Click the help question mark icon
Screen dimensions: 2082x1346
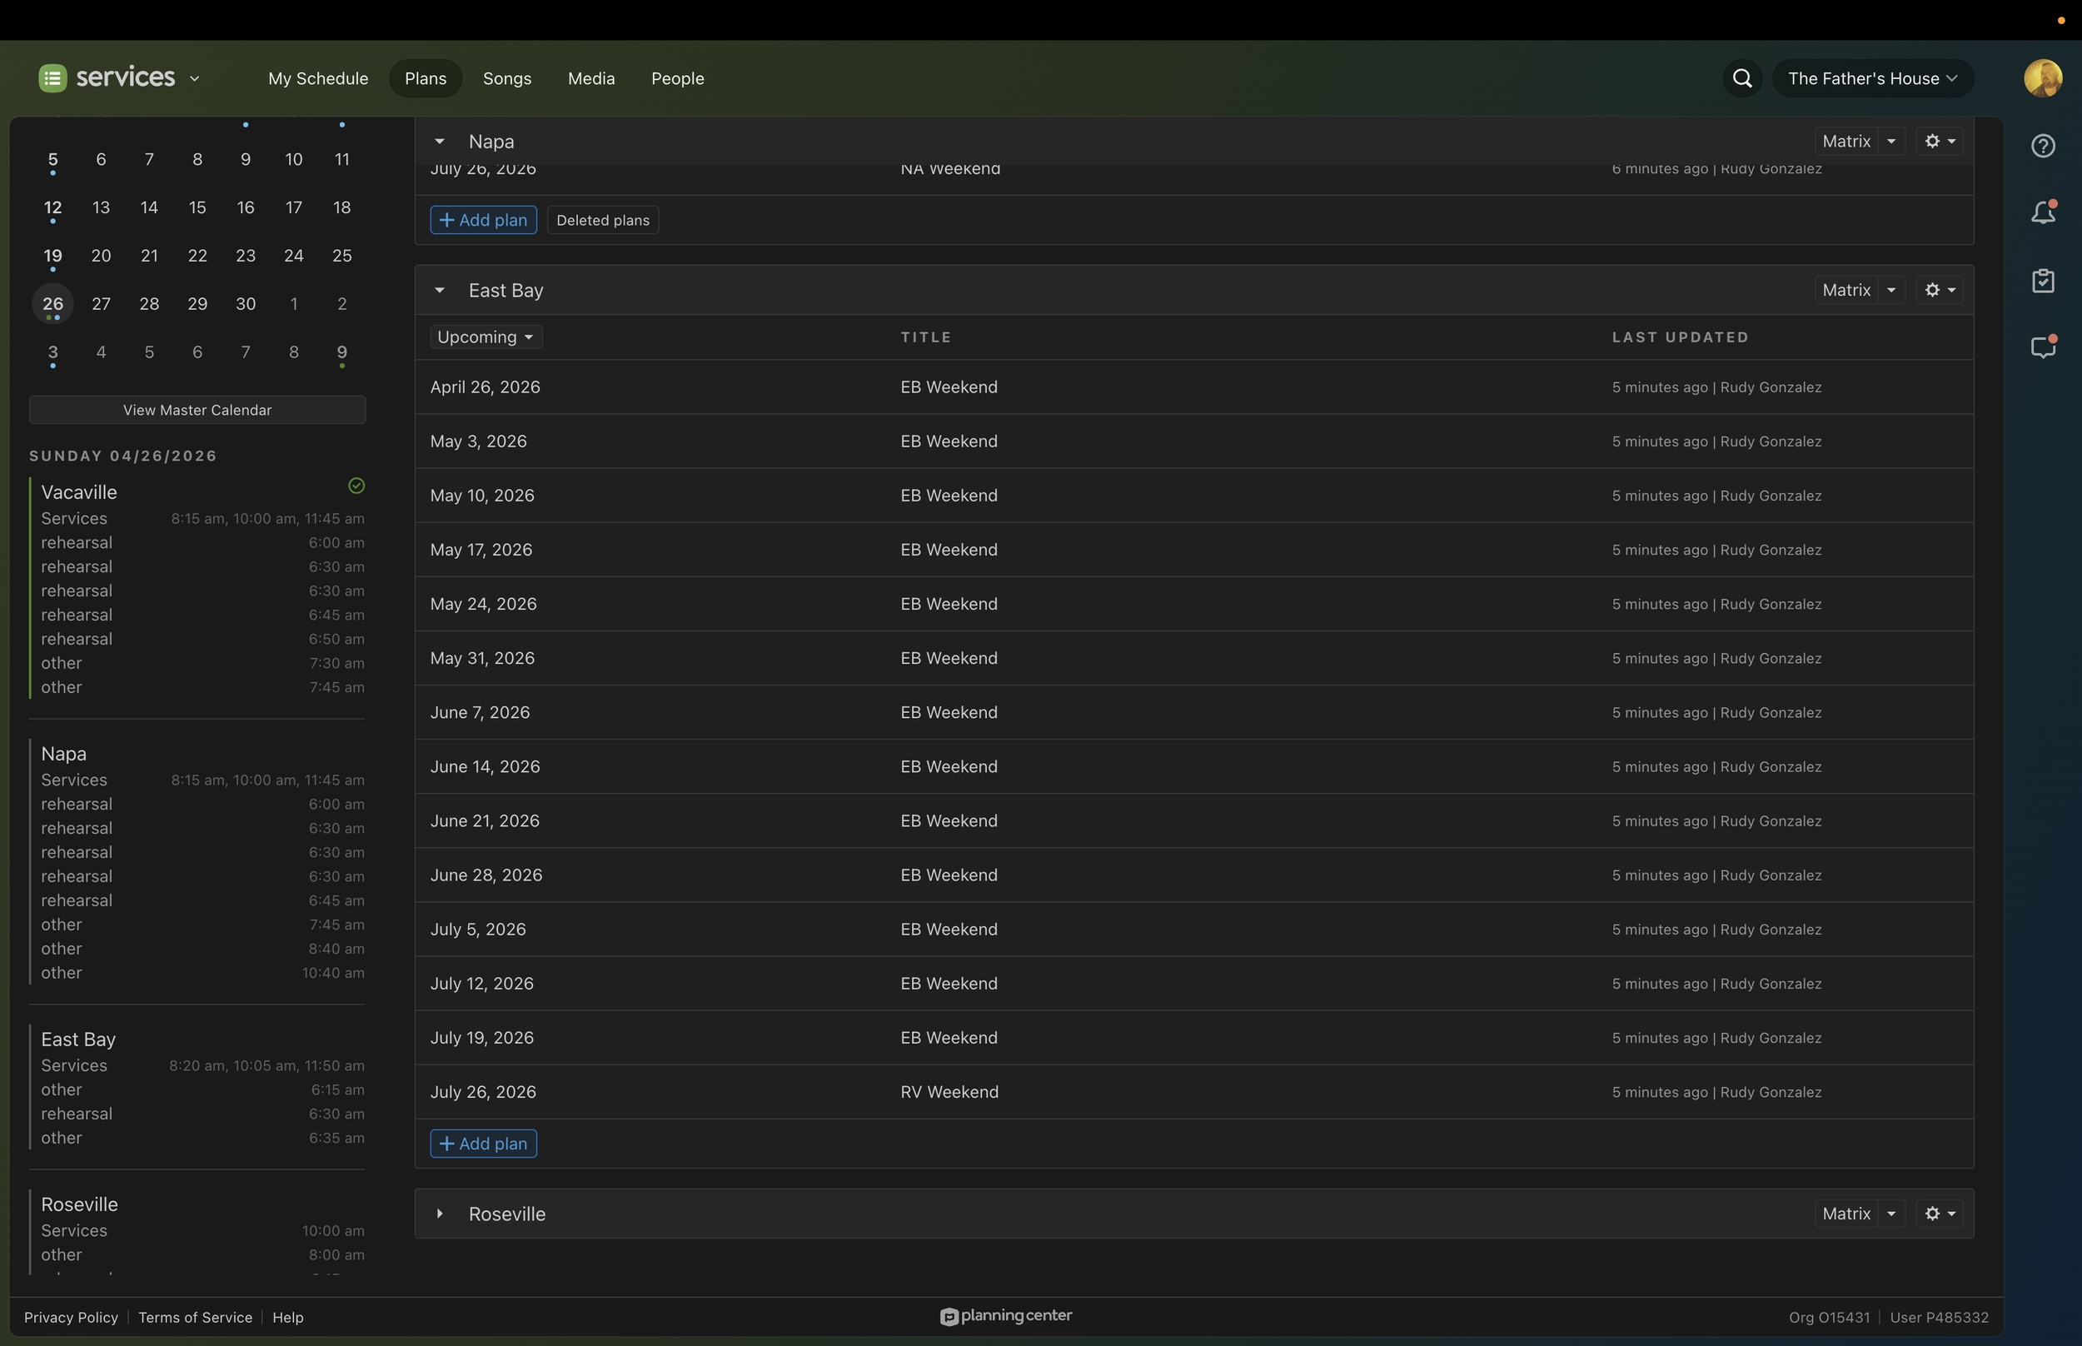[x=2043, y=146]
